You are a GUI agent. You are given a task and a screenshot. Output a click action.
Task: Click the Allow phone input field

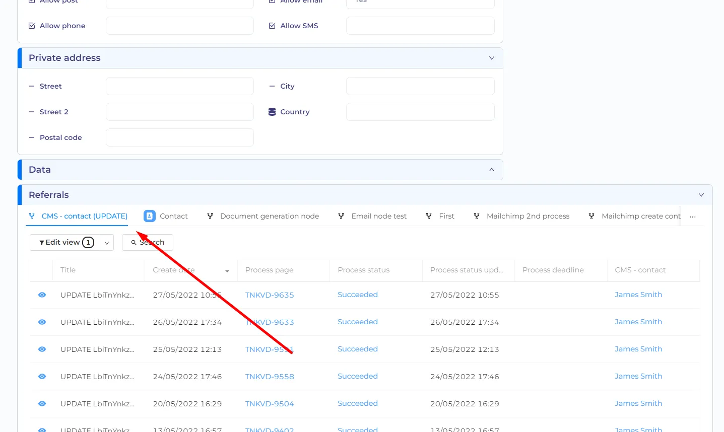pyautogui.click(x=180, y=26)
